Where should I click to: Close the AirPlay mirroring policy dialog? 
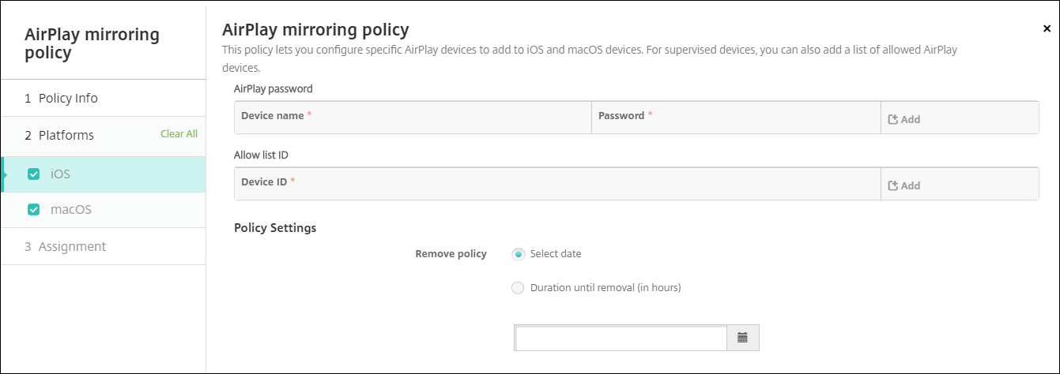click(x=1047, y=28)
